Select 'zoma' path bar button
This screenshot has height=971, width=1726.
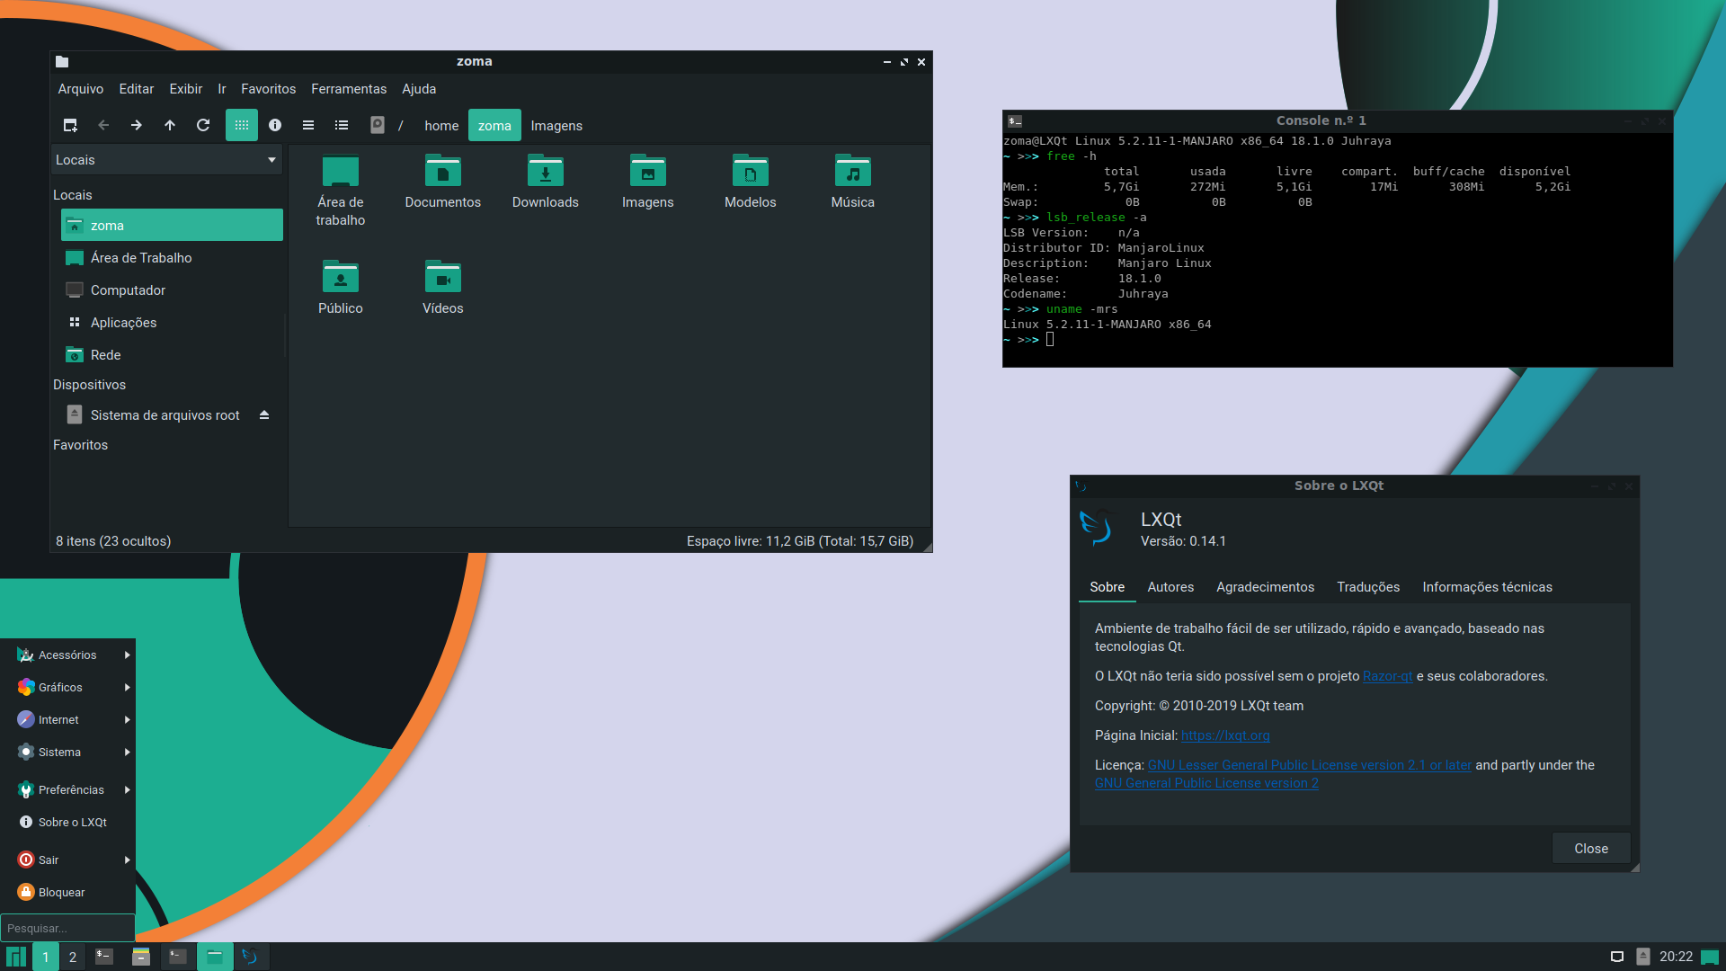494,126
